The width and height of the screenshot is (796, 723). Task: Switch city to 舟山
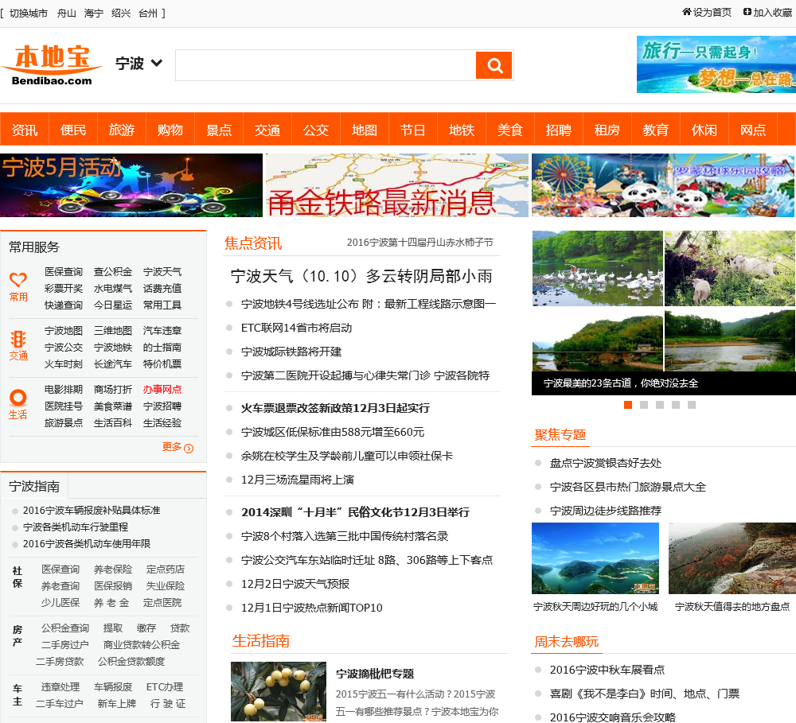67,14
